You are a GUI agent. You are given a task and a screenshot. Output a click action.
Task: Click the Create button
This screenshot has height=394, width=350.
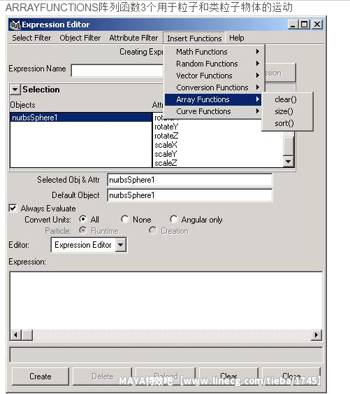pos(40,377)
